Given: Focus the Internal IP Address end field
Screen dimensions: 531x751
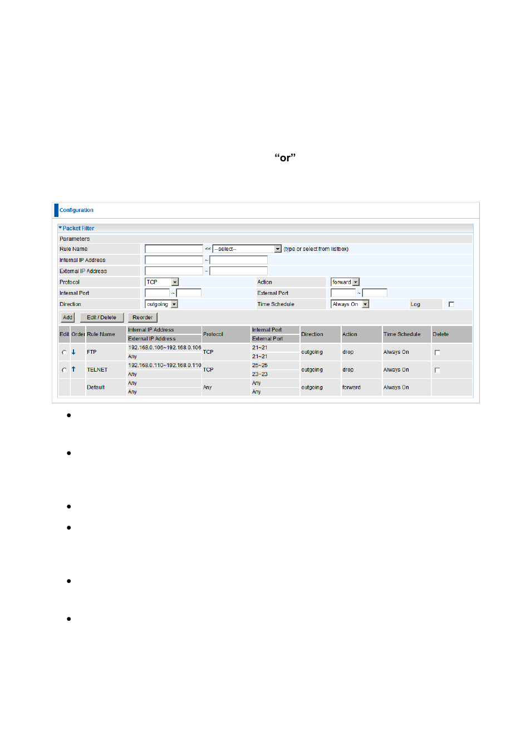Looking at the screenshot, I should 238,260.
